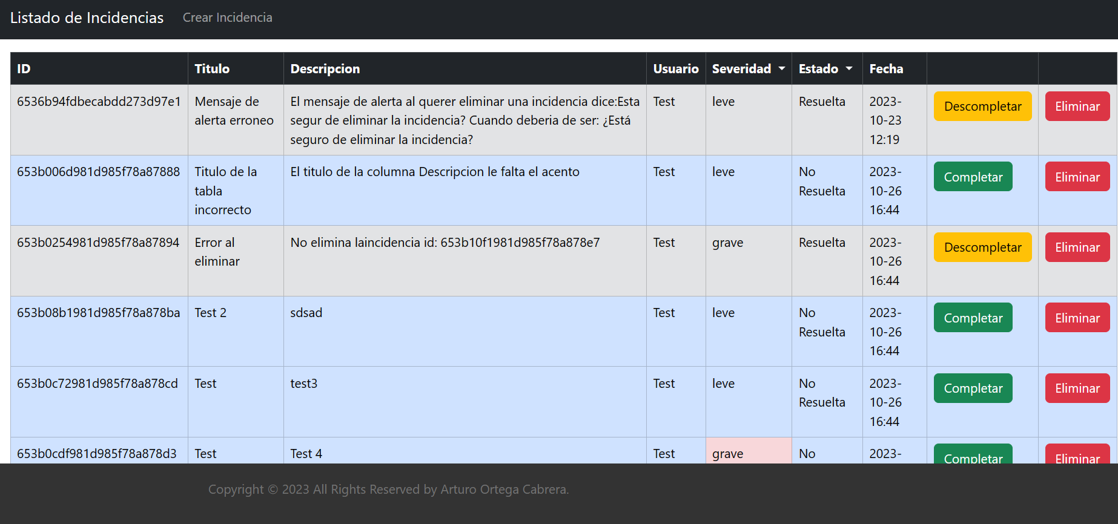Screen dimensions: 1118x524
Task: Delete the Test 2 incident
Action: (1077, 318)
